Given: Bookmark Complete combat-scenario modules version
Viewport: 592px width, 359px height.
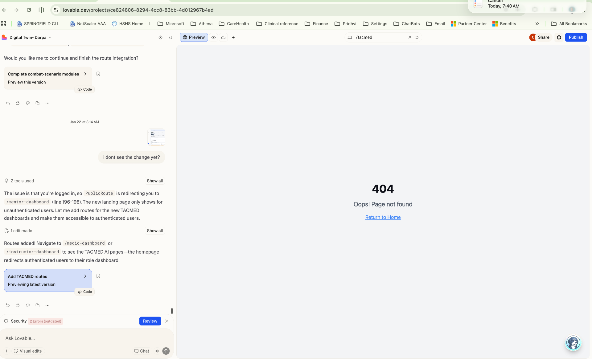Looking at the screenshot, I should 98,74.
